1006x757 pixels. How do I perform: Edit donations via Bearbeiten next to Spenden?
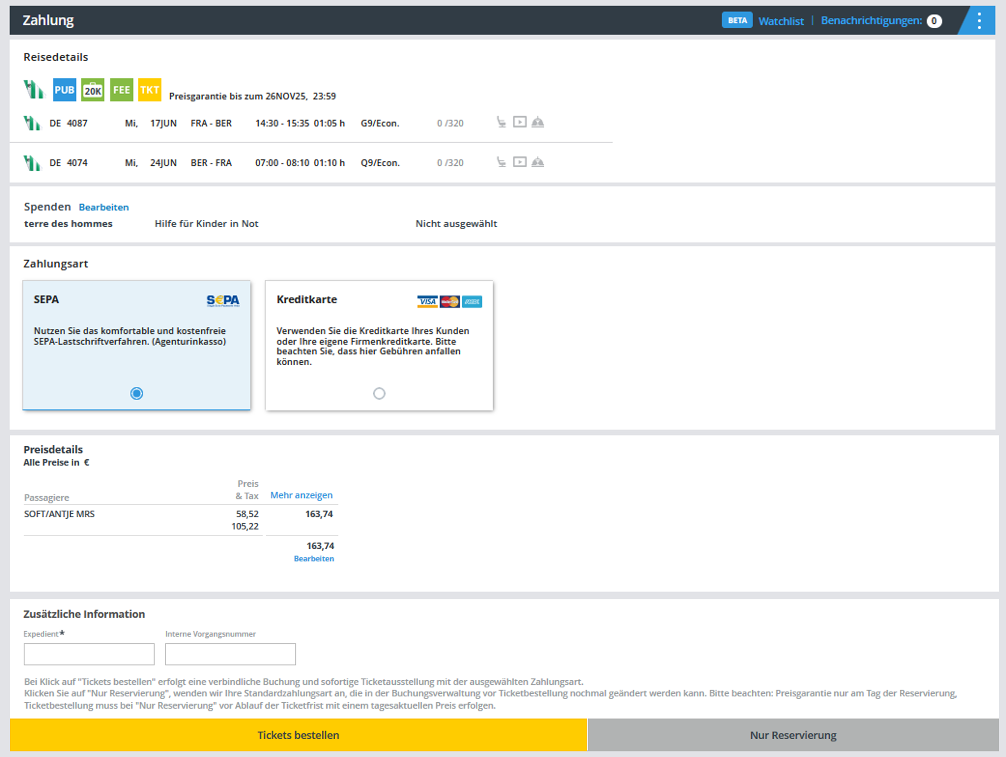coord(104,207)
